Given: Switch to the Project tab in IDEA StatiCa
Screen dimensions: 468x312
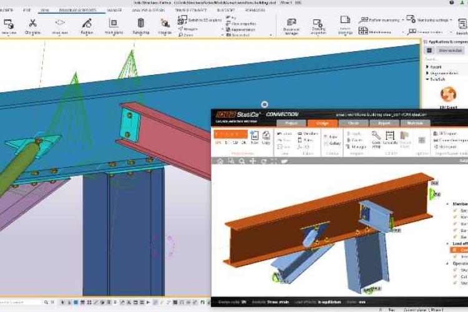Looking at the screenshot, I should 291,123.
